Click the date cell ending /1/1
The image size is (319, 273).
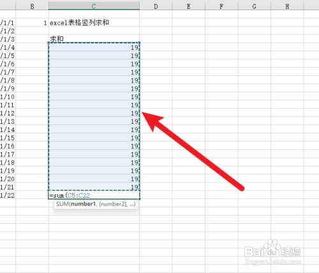tap(8, 22)
